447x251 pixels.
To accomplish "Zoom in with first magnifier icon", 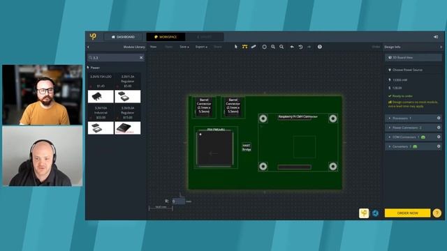I will pyautogui.click(x=273, y=47).
